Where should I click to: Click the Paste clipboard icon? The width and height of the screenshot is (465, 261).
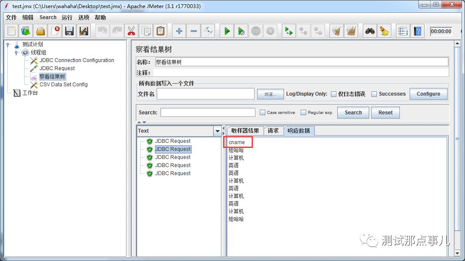tap(161, 31)
